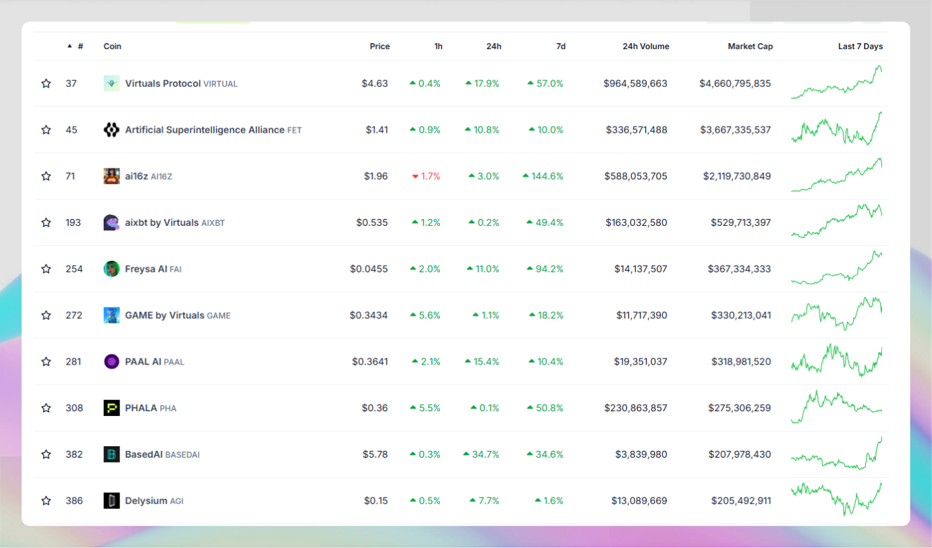Favorite Virtuals Protocol using its star
The width and height of the screenshot is (932, 548).
coord(46,83)
